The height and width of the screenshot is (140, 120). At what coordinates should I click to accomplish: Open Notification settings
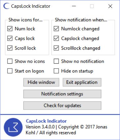[x=62, y=94]
